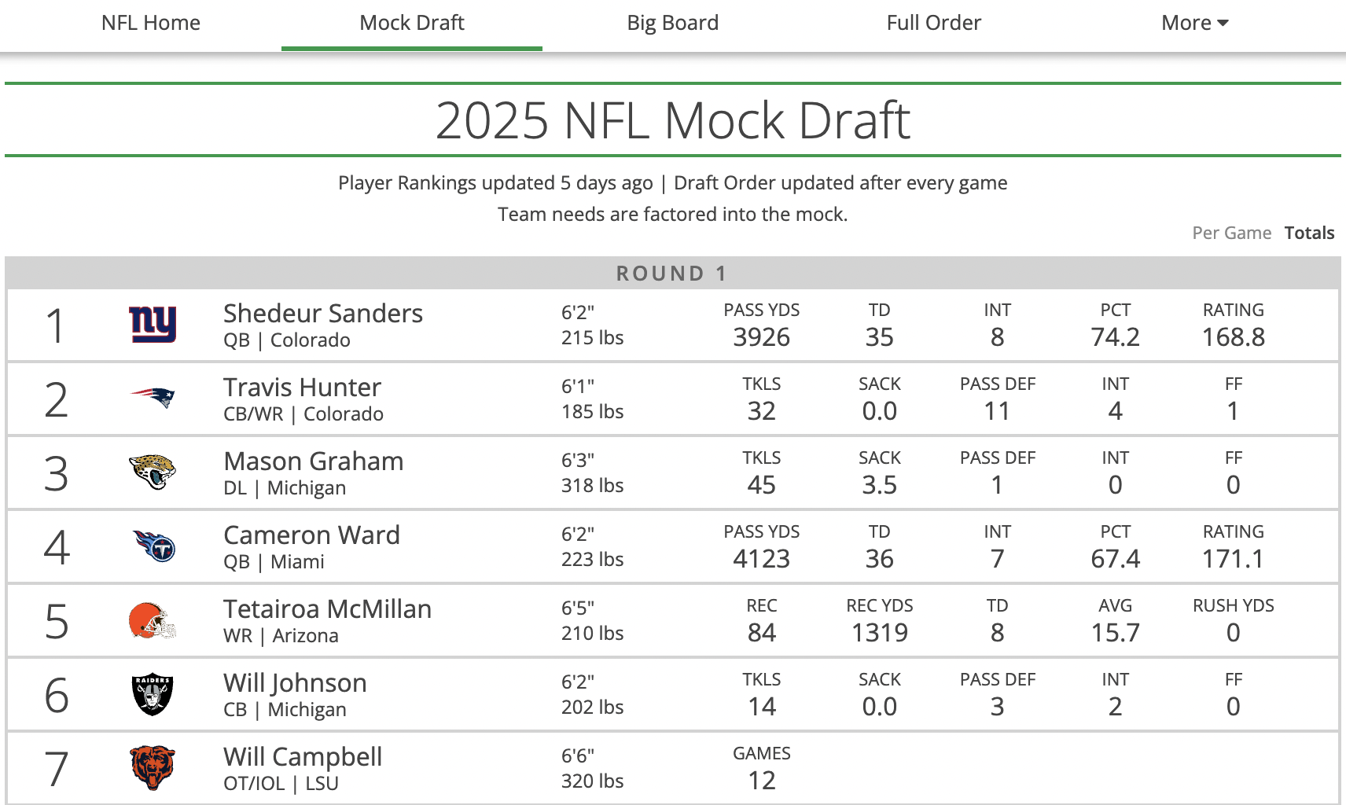Viewport: 1346px width, 805px height.
Task: Open Tetairoa McMillan player link
Action: click(x=327, y=608)
